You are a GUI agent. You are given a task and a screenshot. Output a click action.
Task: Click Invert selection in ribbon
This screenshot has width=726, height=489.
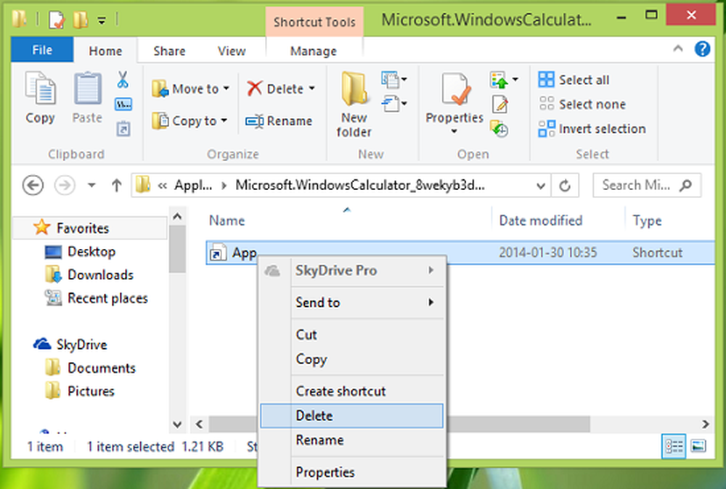[x=592, y=128]
